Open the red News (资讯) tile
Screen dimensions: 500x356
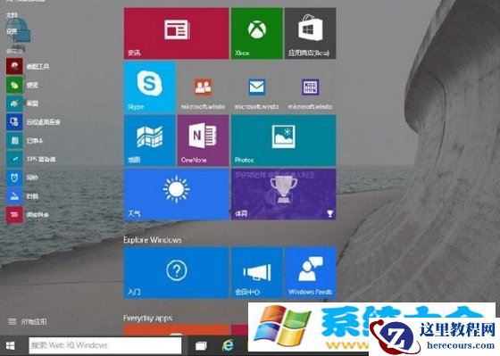tap(177, 34)
